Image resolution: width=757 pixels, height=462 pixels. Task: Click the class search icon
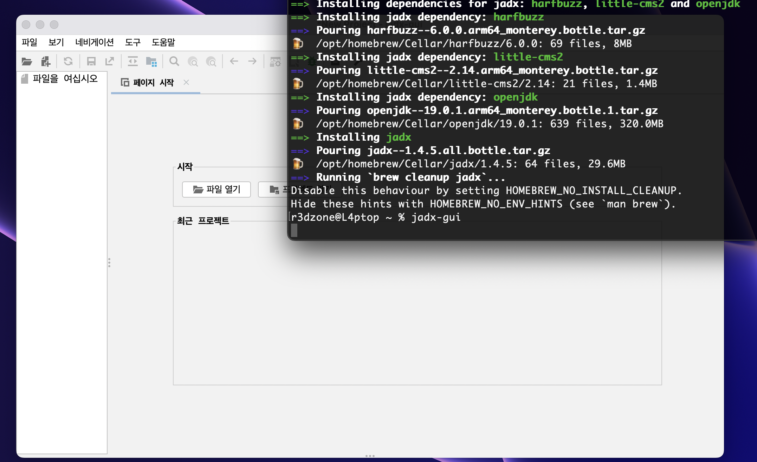tap(193, 62)
